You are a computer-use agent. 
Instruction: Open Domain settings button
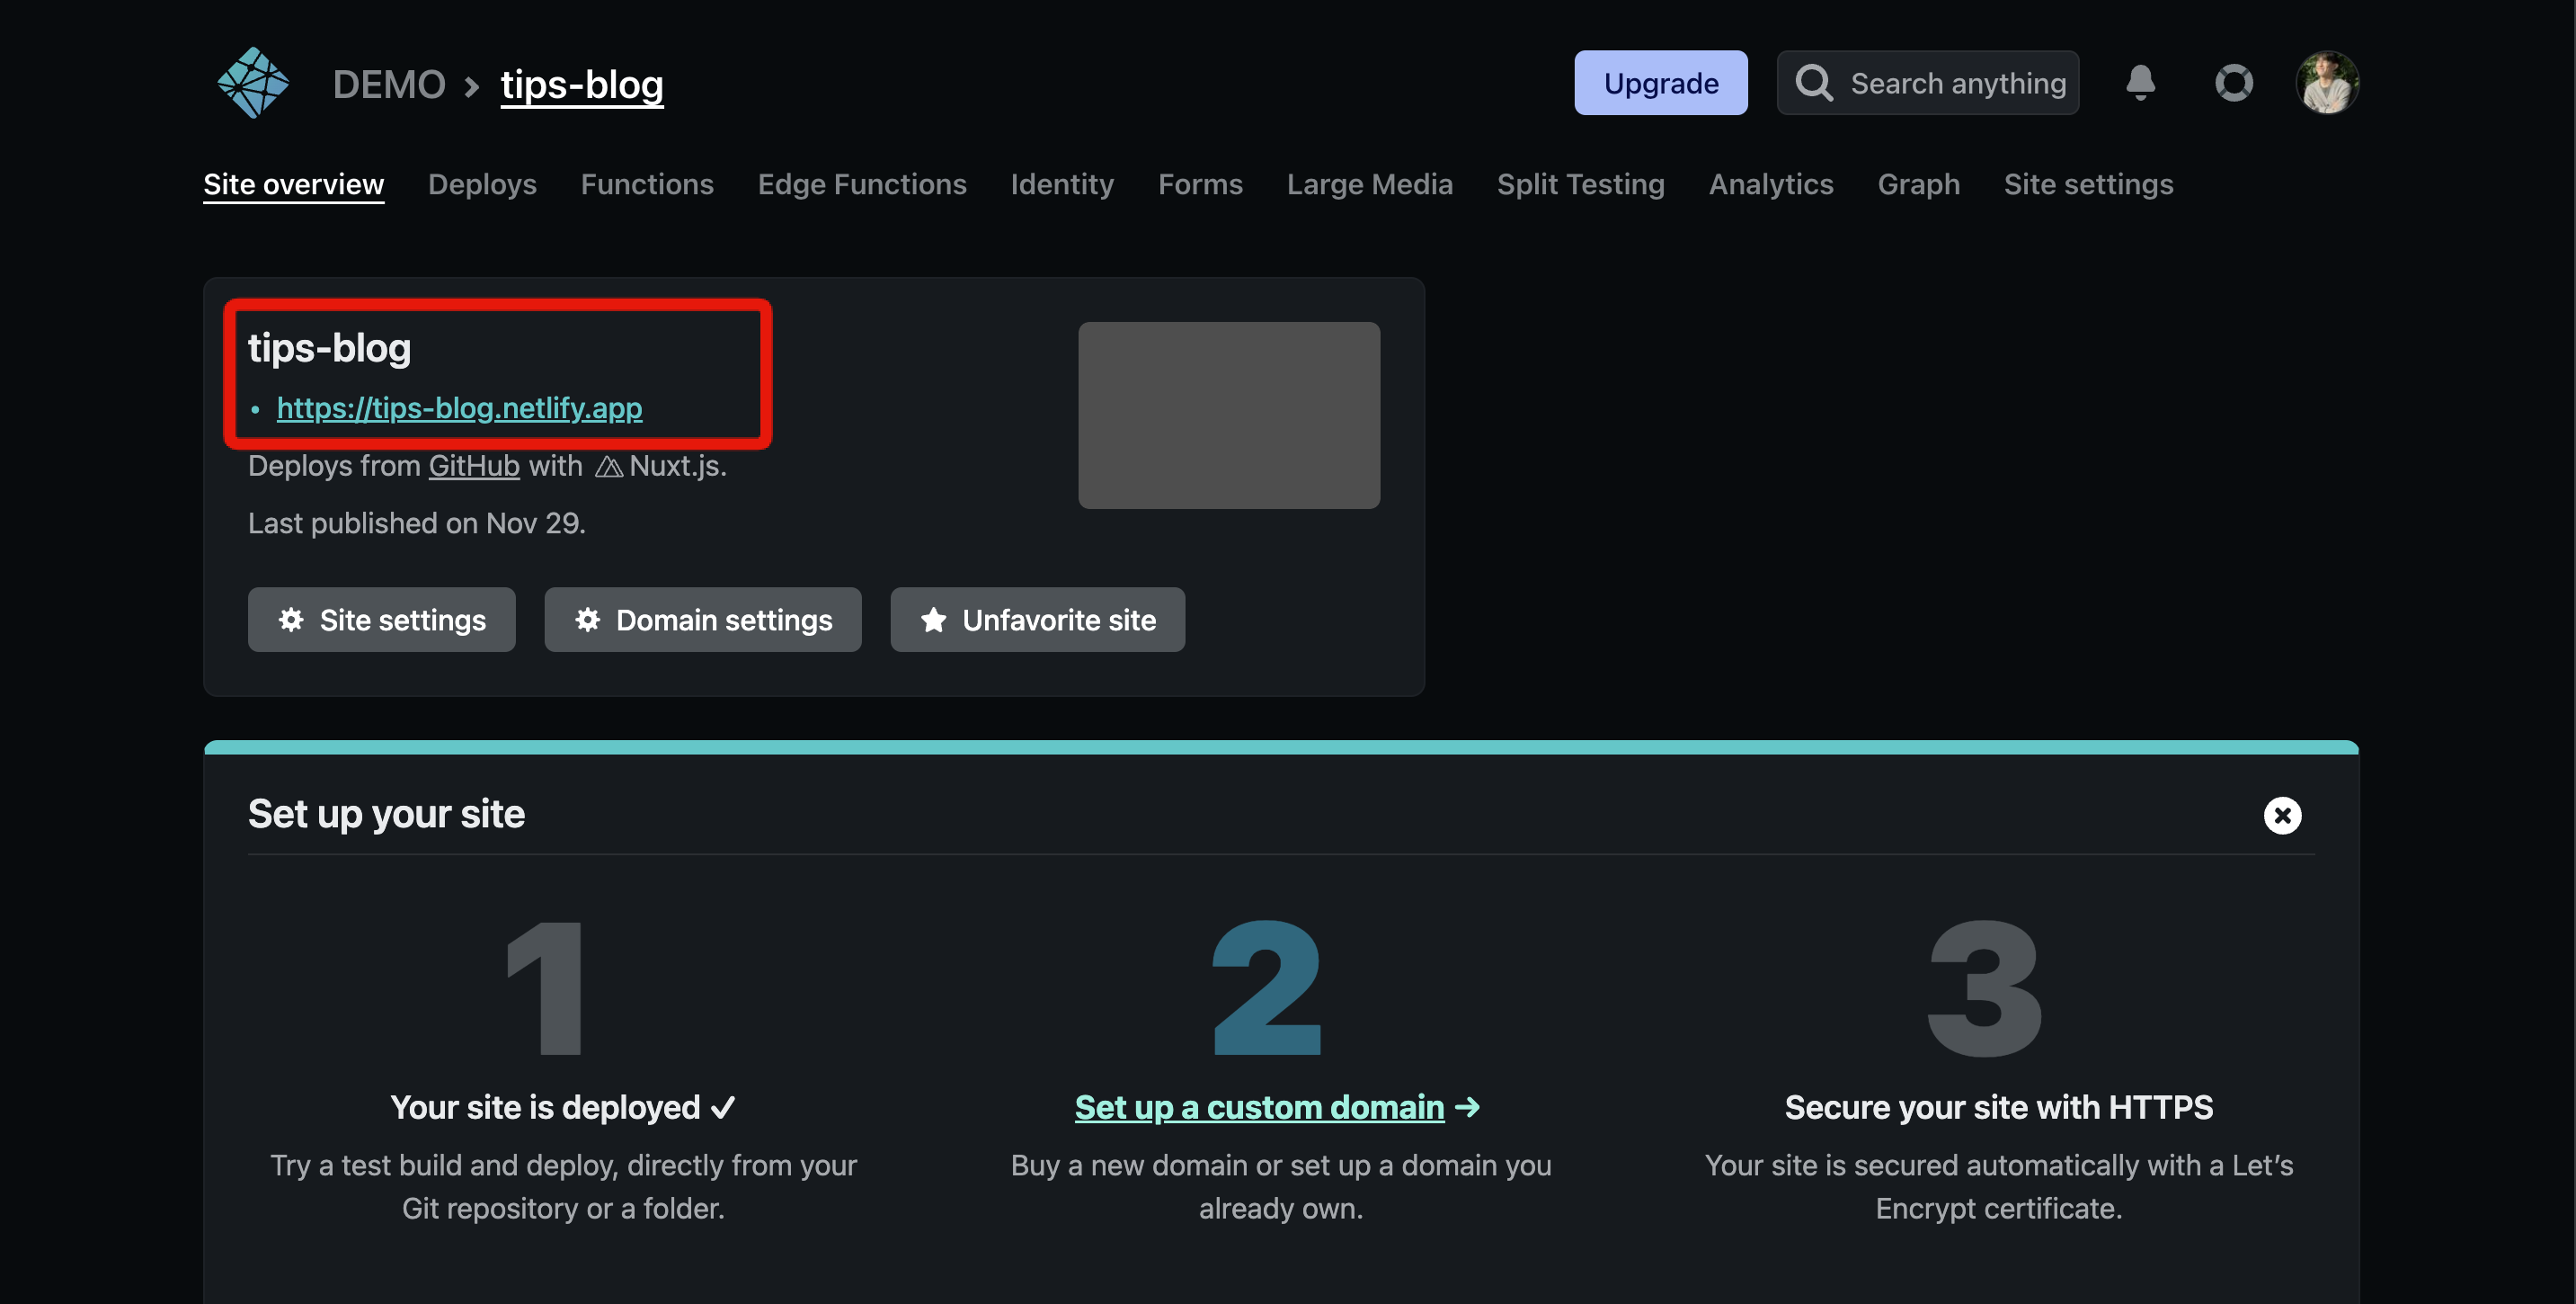tap(703, 620)
